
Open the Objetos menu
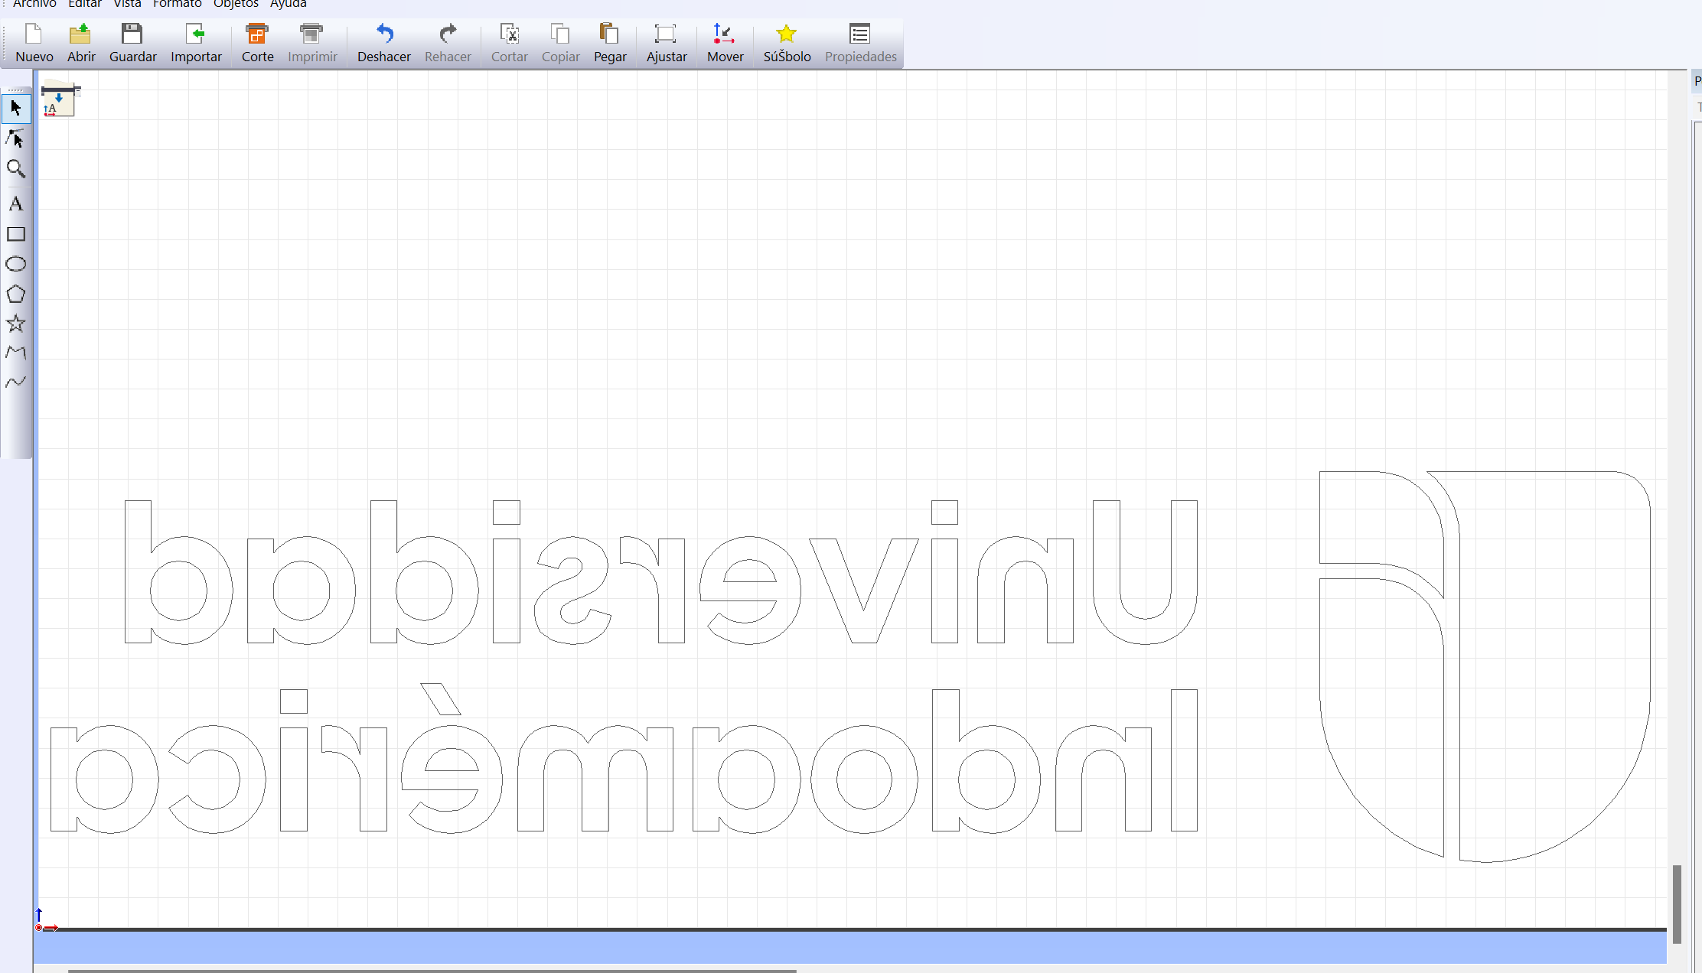pyautogui.click(x=236, y=4)
